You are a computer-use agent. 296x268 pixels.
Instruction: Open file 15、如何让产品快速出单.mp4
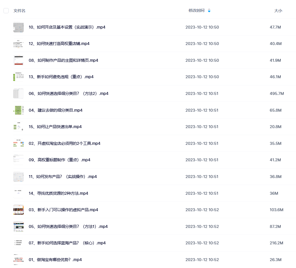[x=55, y=127]
